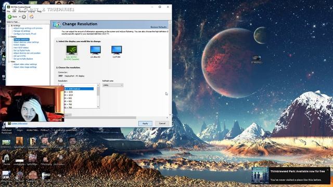The image size is (333, 187).
Task: Collapse the Display tree node
Action: coord(9,37)
